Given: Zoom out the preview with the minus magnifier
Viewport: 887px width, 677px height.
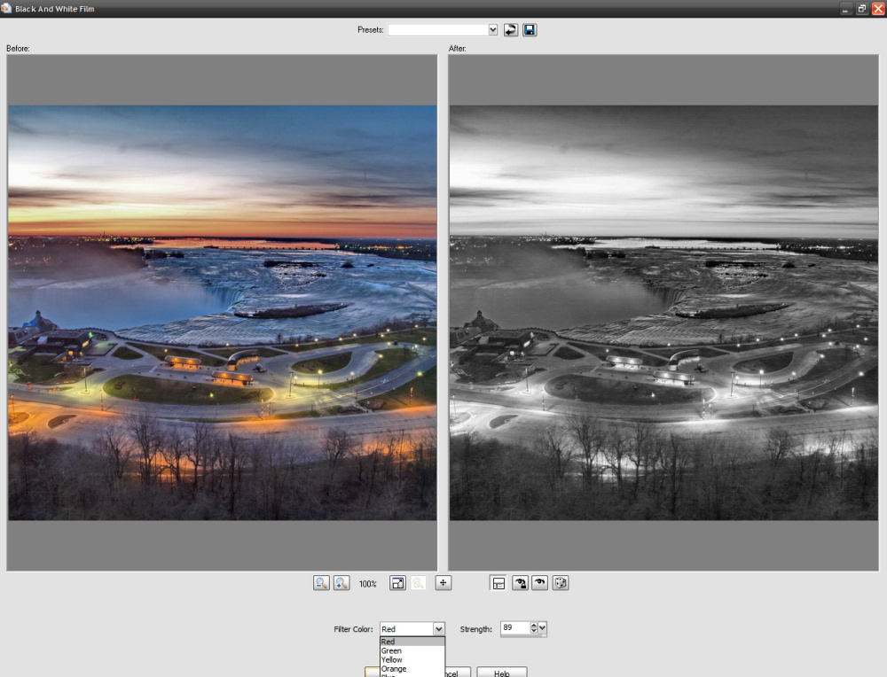Looking at the screenshot, I should (321, 582).
